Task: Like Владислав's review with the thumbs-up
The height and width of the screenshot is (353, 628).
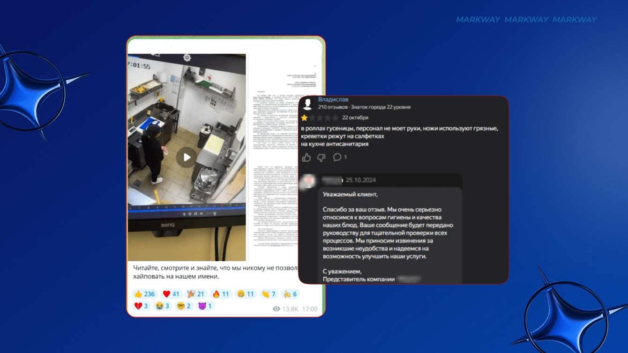Action: pos(307,157)
